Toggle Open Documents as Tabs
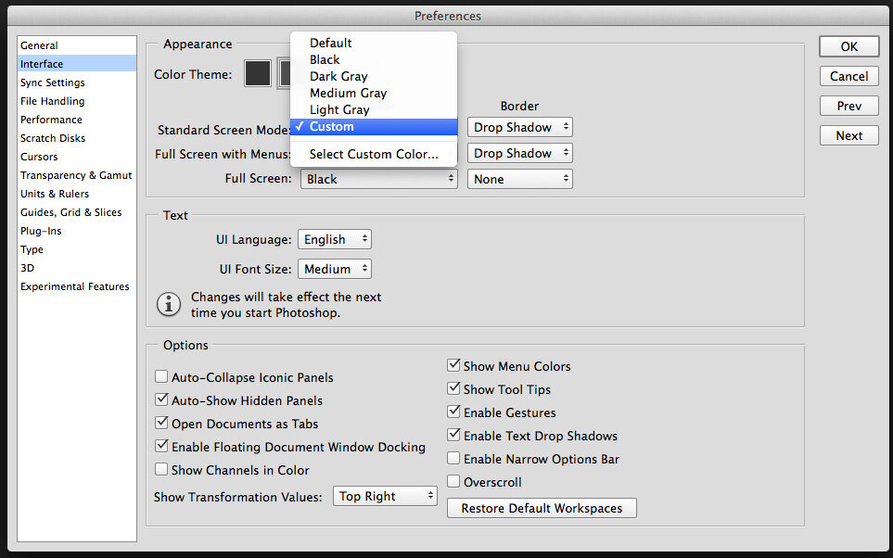The height and width of the screenshot is (558, 893). coord(161,424)
